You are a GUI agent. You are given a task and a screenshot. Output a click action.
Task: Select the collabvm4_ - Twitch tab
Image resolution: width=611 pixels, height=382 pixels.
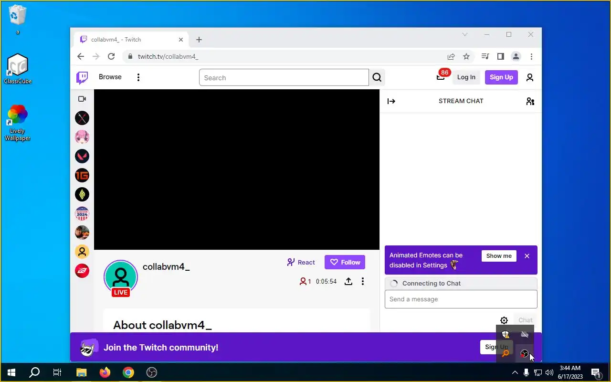(x=131, y=40)
